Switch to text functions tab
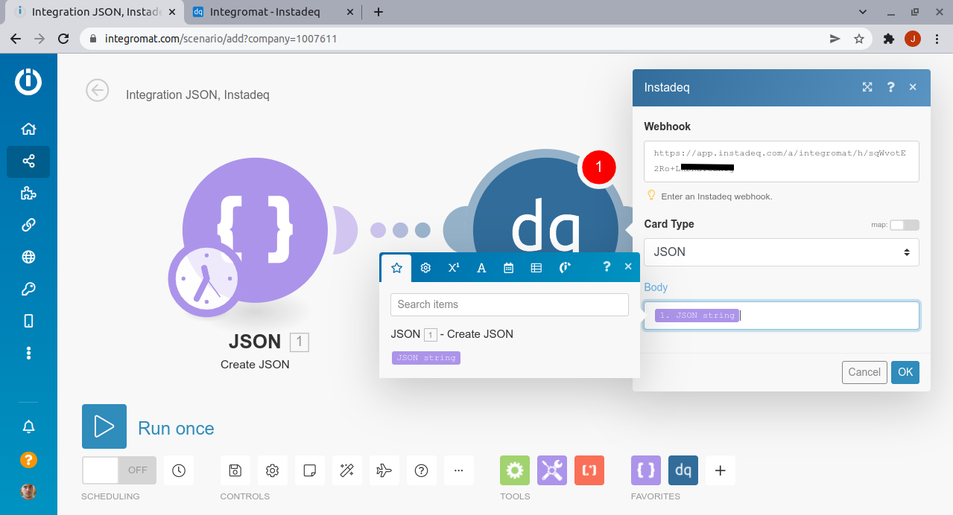953x515 pixels. coord(481,268)
